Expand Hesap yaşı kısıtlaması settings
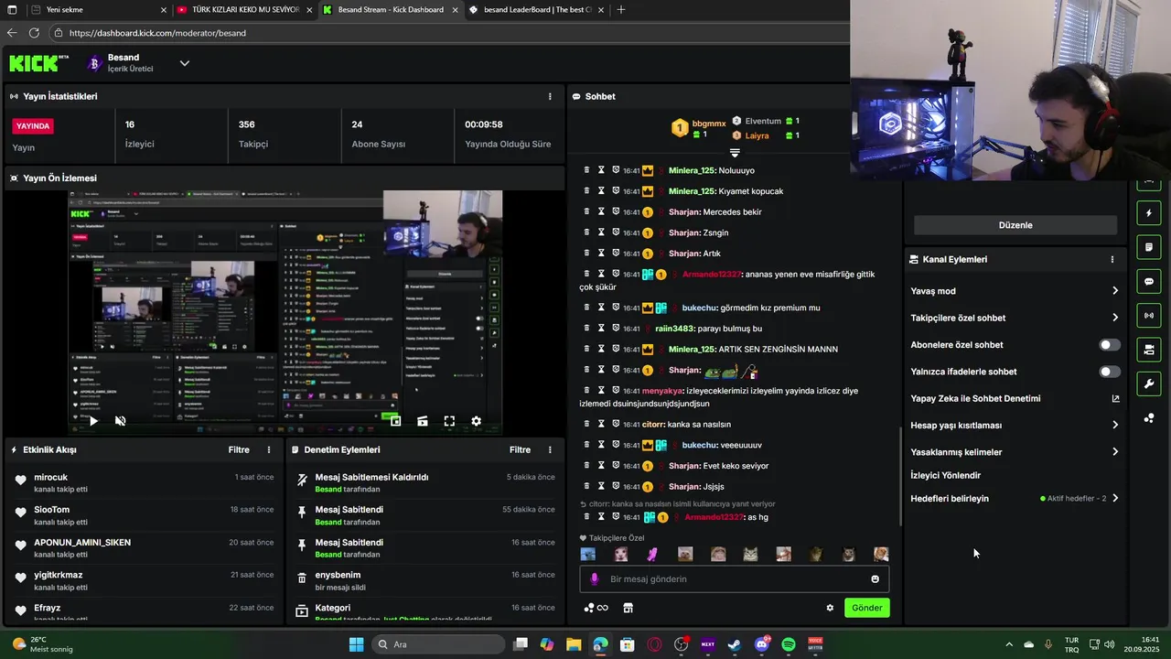Screen dimensions: 1171x659 [1115, 425]
